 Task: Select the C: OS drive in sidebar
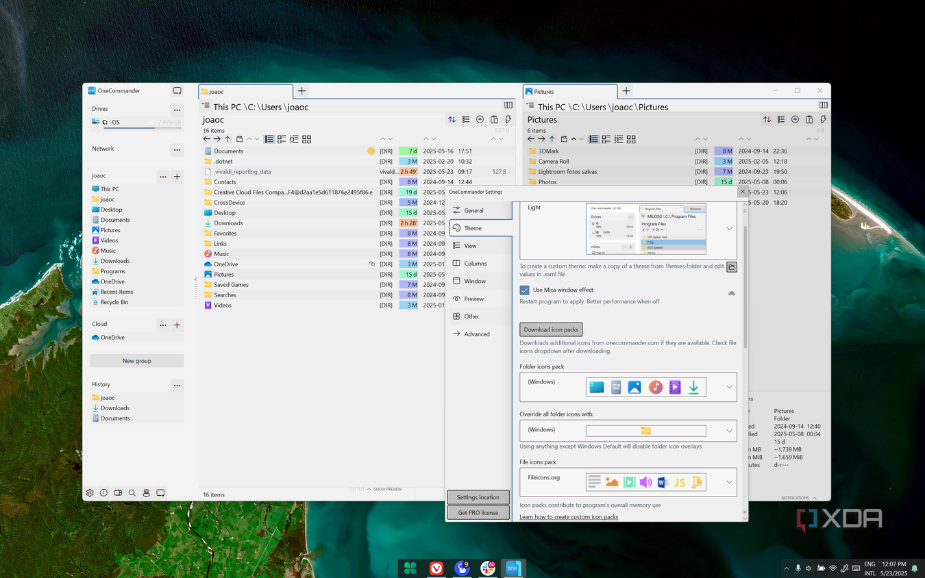click(136, 123)
